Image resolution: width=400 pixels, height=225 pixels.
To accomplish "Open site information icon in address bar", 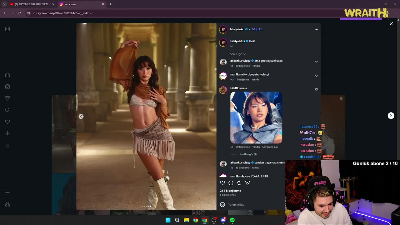I will [29, 13].
